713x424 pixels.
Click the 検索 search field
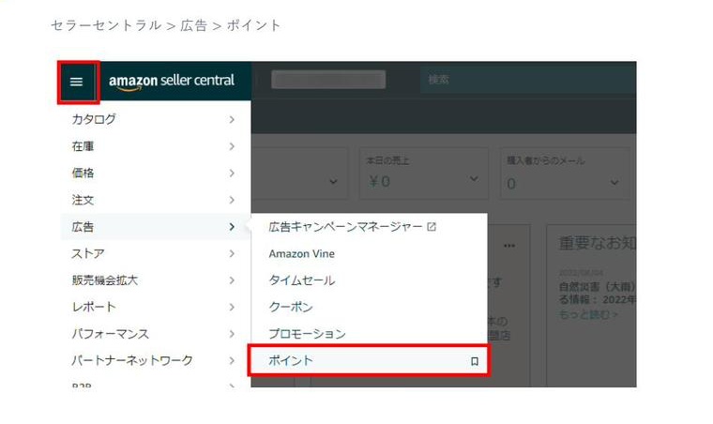click(528, 80)
